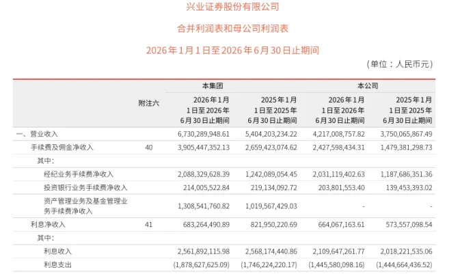The height and width of the screenshot is (274, 473).
Task: Click the value 821,950,220.69
Action: click(x=274, y=225)
